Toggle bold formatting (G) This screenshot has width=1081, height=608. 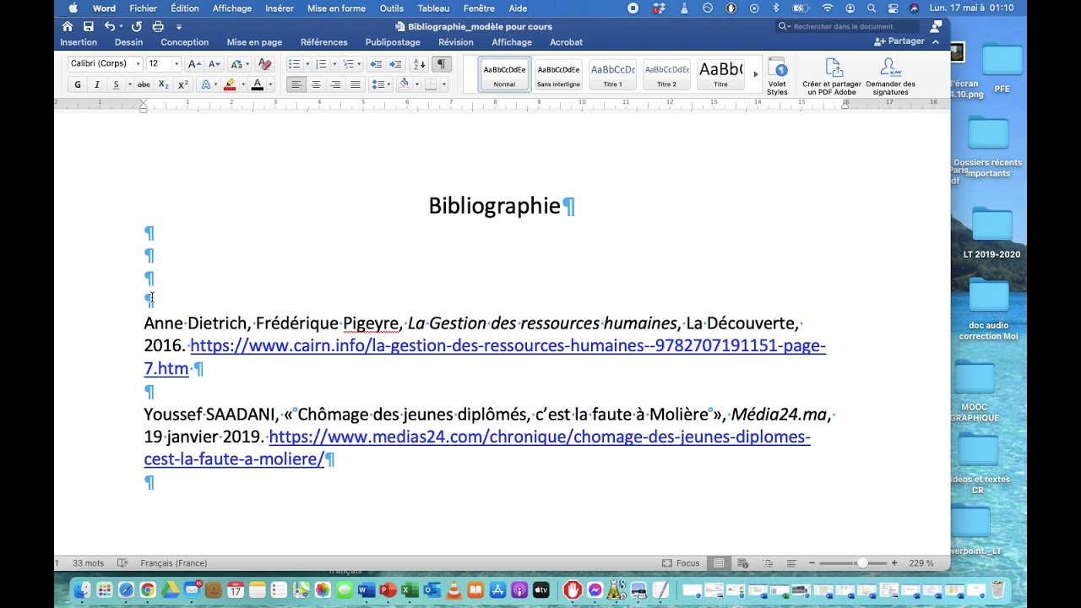coord(78,84)
